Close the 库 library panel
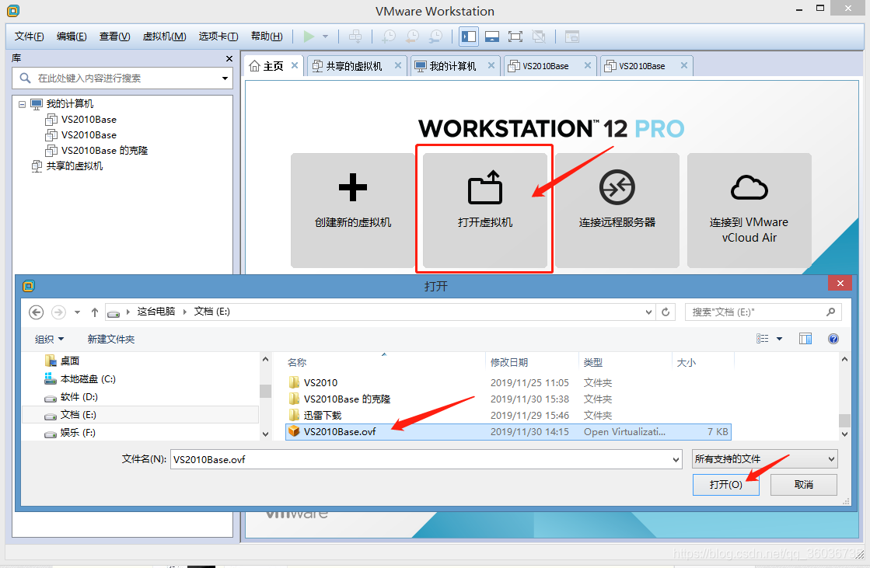Viewport: 870px width, 568px height. coord(229,58)
